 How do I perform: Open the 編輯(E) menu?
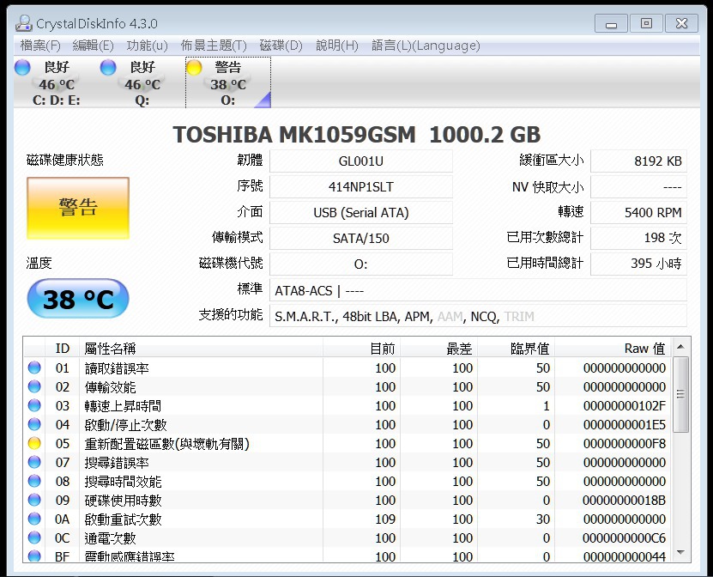tap(94, 46)
